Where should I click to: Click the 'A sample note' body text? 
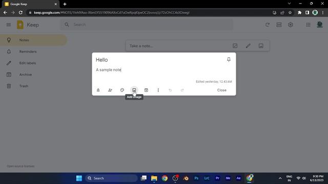point(108,70)
